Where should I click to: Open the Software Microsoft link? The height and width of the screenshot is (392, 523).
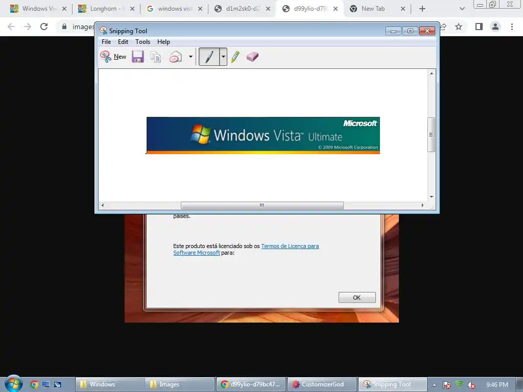pyautogui.click(x=197, y=253)
